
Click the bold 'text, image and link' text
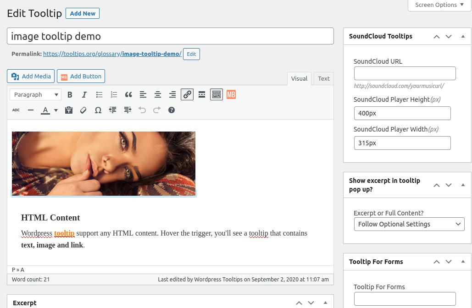click(52, 245)
